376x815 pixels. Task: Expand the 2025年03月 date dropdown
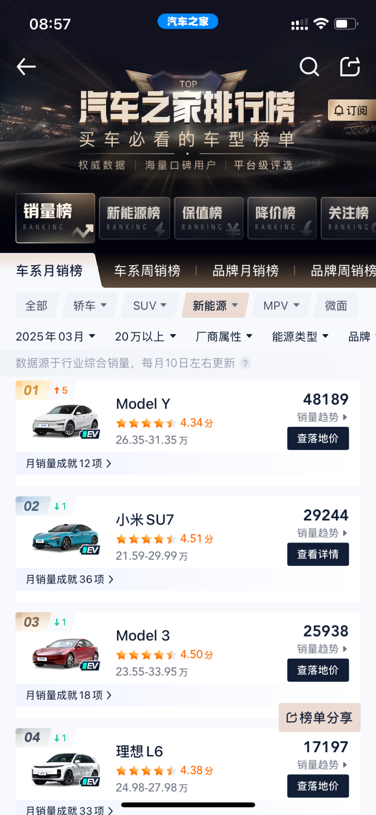[55, 336]
